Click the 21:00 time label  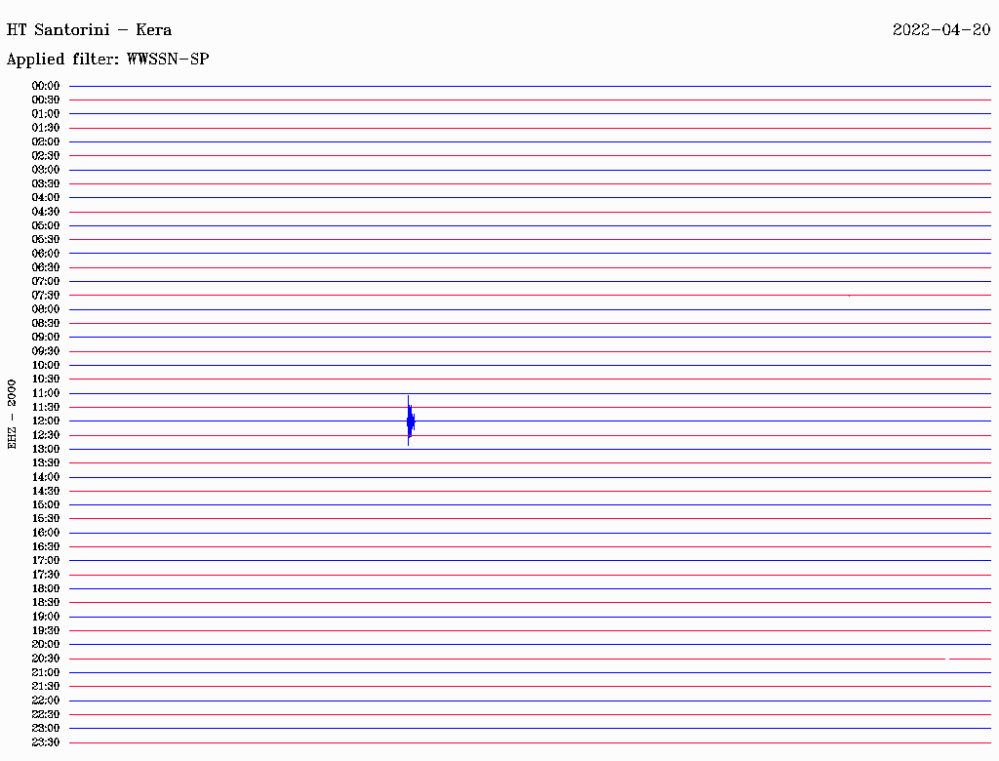46,672
